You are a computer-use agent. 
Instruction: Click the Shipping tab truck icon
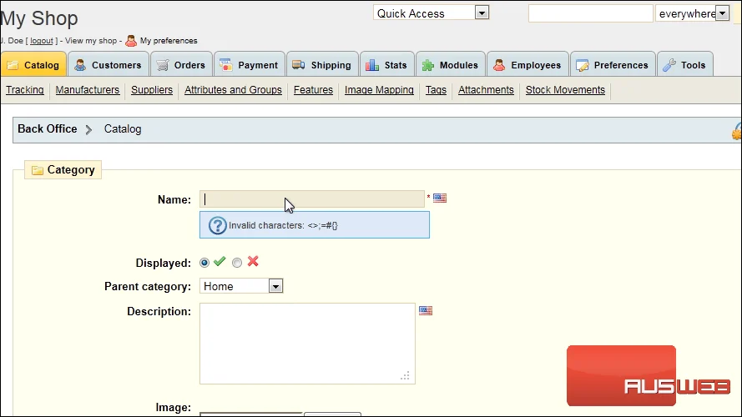(299, 64)
